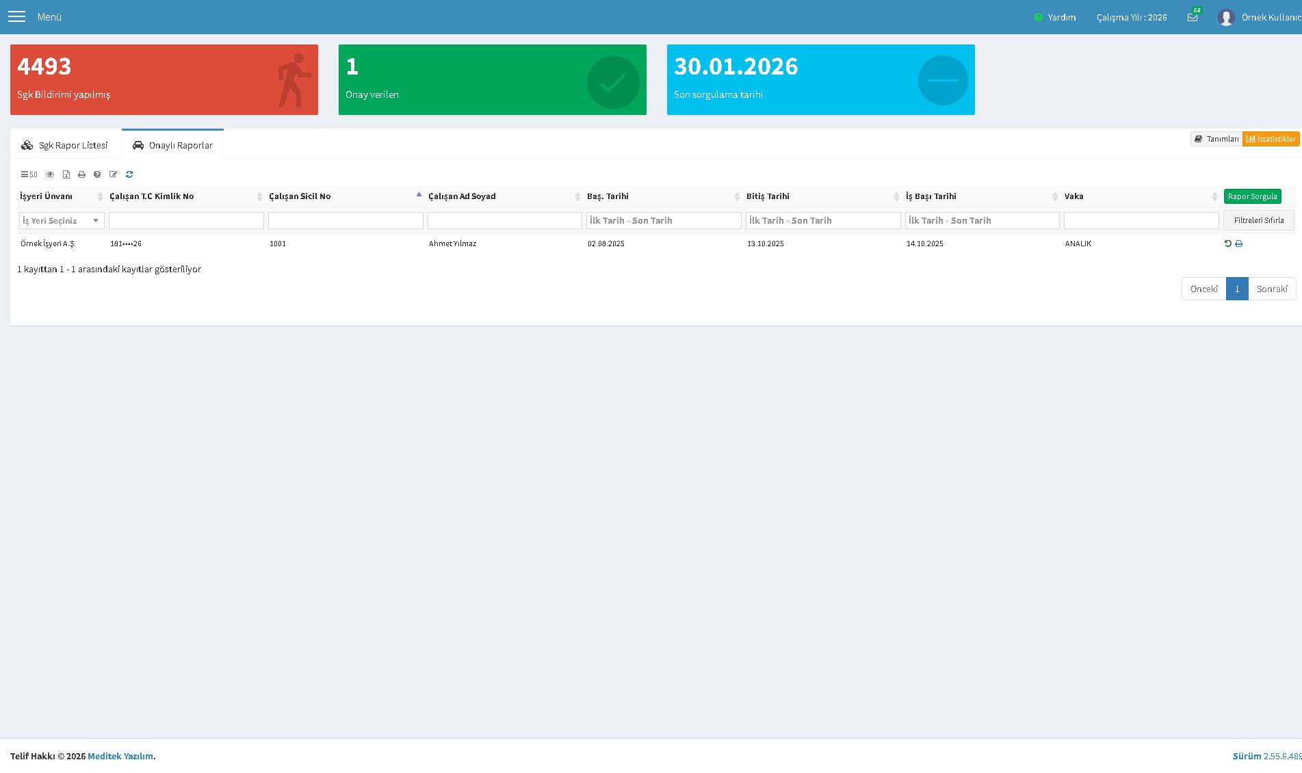Toggle column visibility eye icon
1302x773 pixels.
point(50,174)
